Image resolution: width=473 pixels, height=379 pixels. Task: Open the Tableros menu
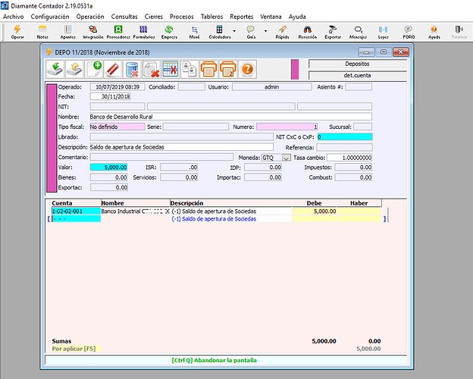[x=211, y=16]
